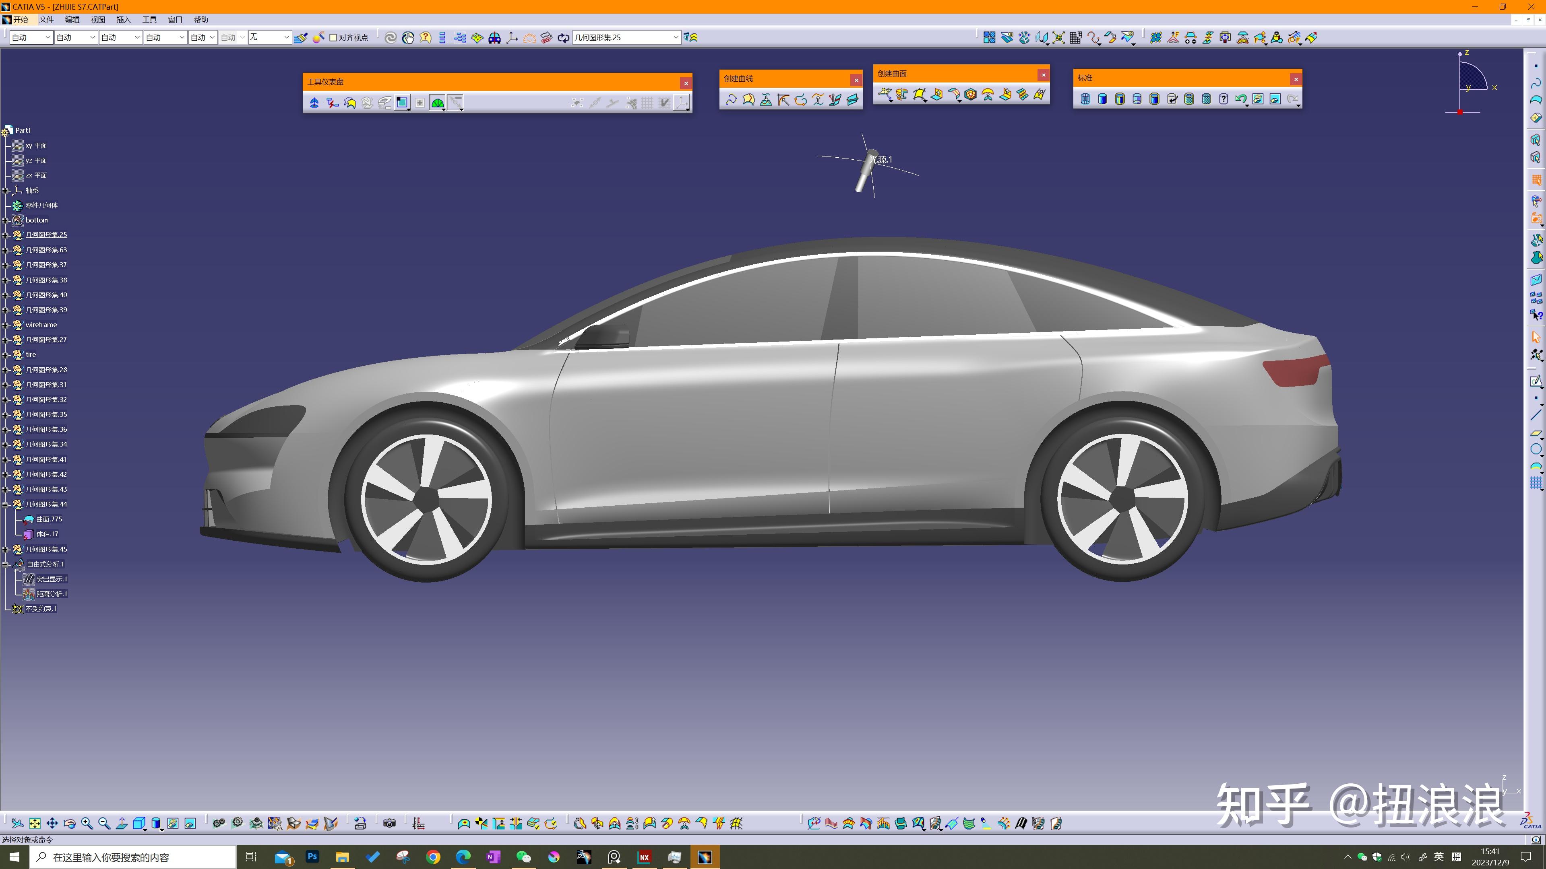
Task: Select the fit-all view icon in bottom toolbar
Action: coord(34,824)
